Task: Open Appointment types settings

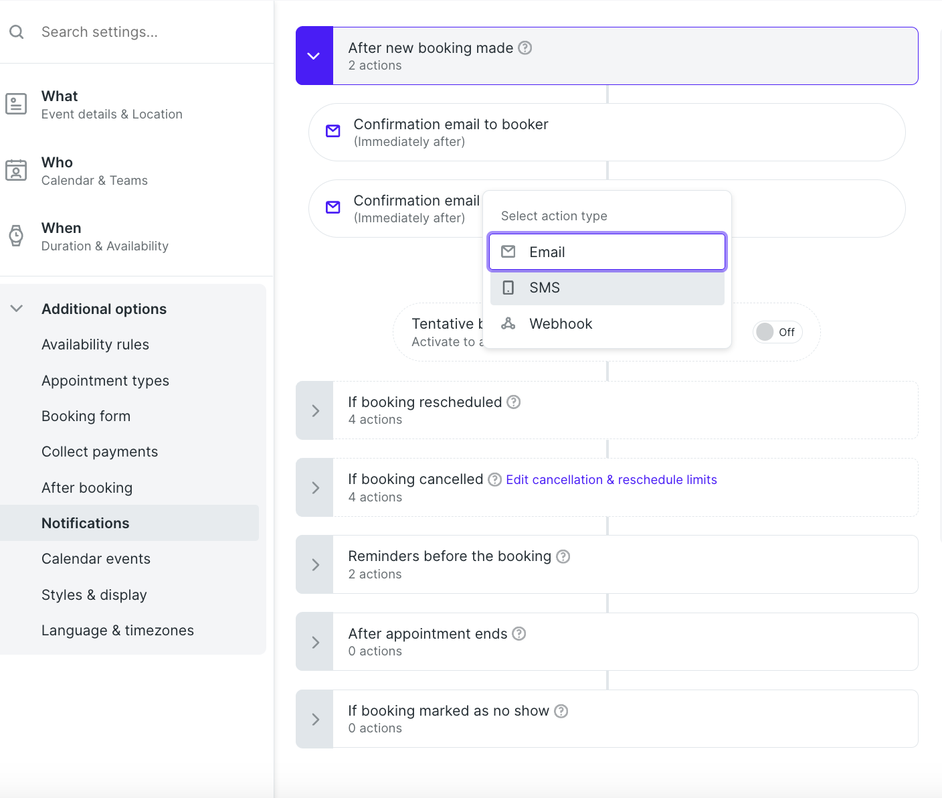Action: pyautogui.click(x=105, y=380)
